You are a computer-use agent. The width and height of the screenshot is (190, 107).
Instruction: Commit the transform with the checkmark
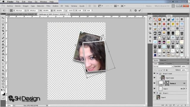point(140,10)
